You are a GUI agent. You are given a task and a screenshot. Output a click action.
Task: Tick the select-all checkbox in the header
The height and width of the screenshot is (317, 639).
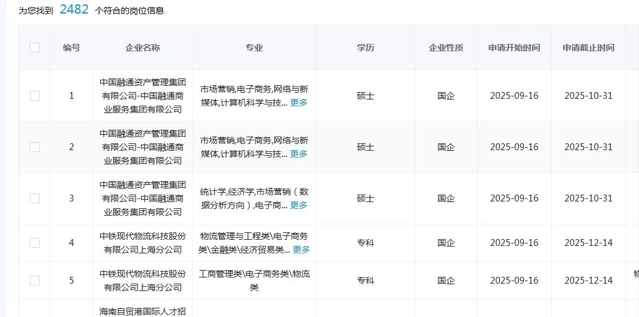(35, 48)
